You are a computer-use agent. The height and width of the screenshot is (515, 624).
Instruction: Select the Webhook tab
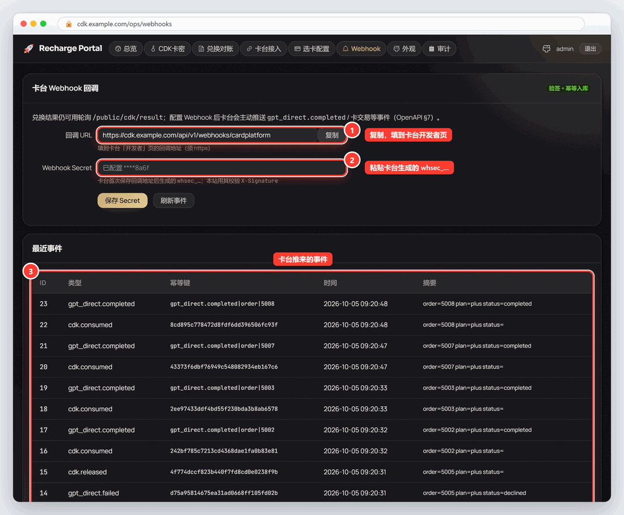pos(361,49)
